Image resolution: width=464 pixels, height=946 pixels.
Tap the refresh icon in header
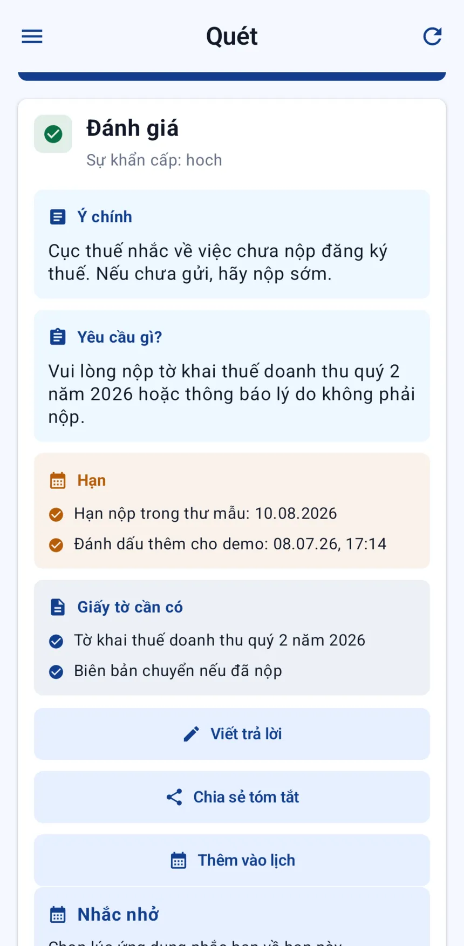pos(432,36)
